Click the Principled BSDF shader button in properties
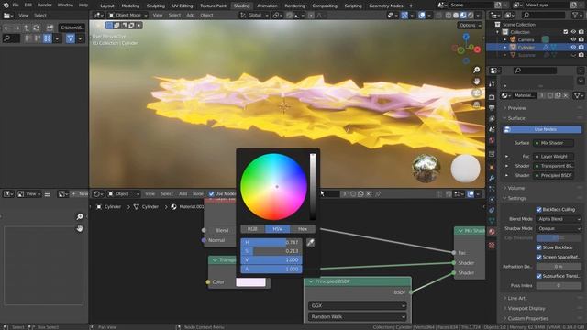This screenshot has height=330, width=587. (x=553, y=175)
